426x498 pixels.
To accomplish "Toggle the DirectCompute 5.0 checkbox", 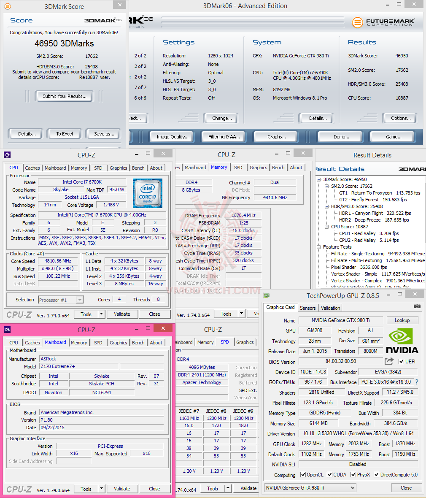I will [377, 475].
